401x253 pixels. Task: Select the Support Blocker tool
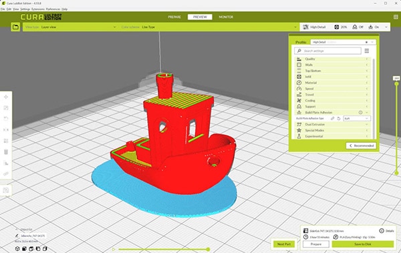click(x=6, y=163)
